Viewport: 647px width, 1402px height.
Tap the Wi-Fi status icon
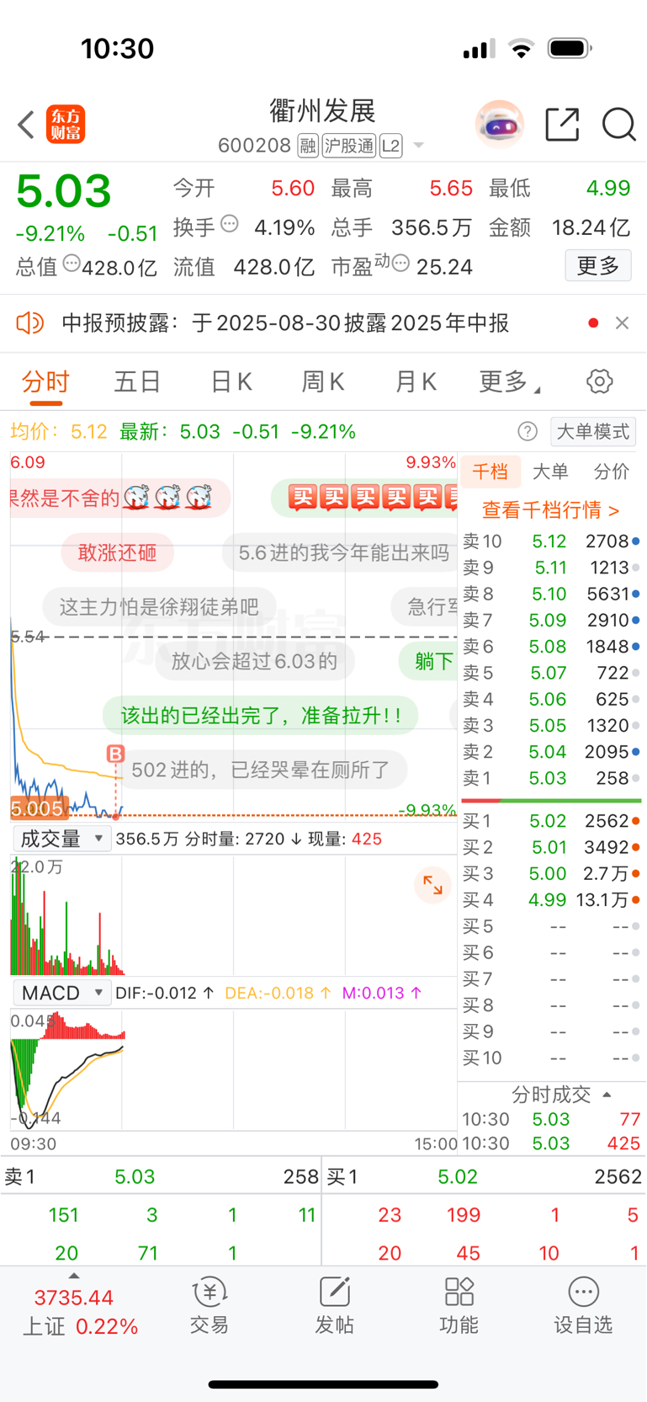pyautogui.click(x=522, y=49)
